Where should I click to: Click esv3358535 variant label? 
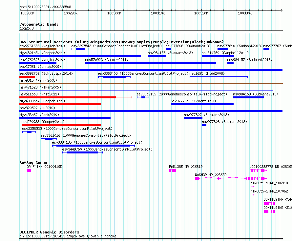coord(67,129)
